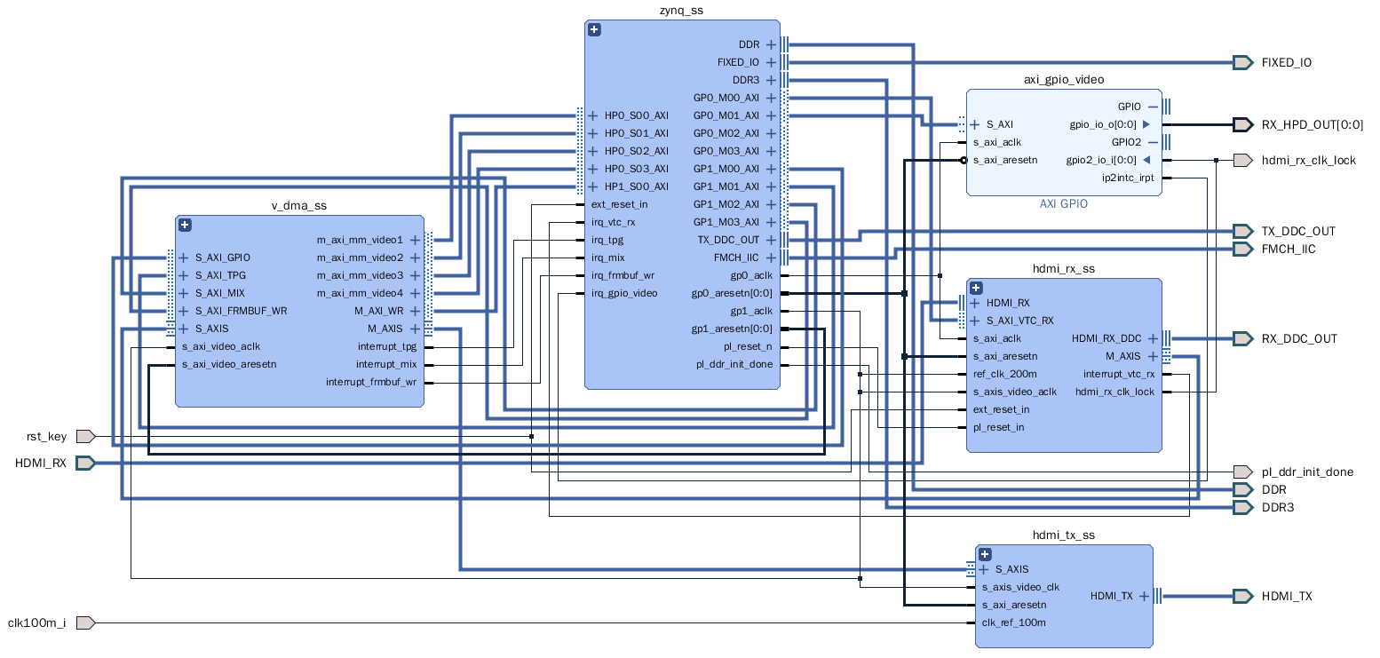Expand the TX_DDC_OUT pin on zynq_ss

771,240
